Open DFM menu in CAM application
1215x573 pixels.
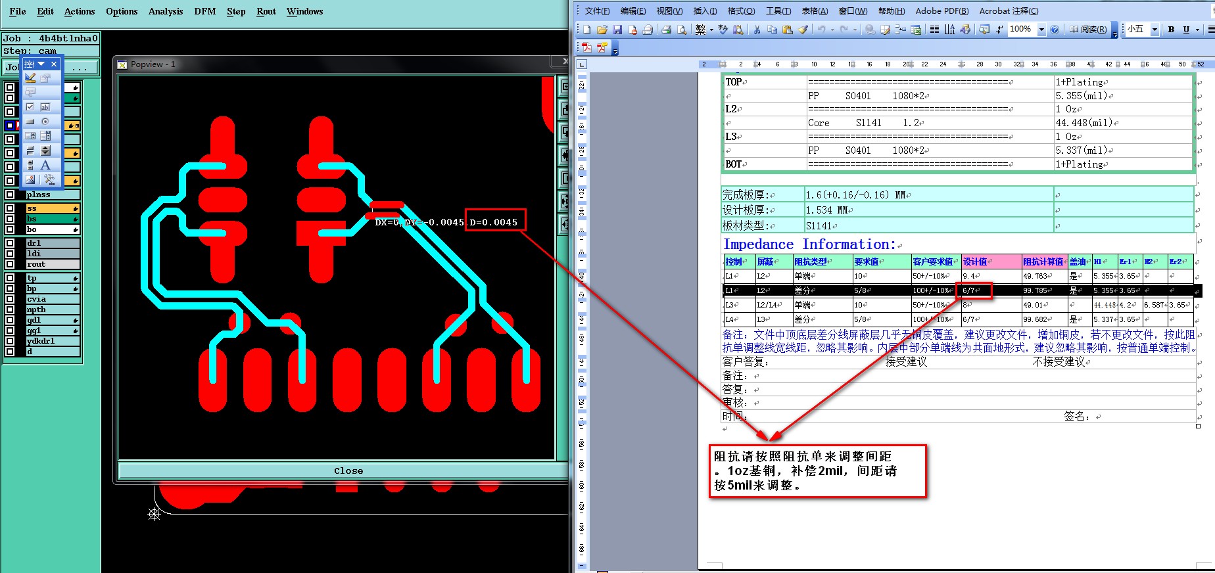205,11
